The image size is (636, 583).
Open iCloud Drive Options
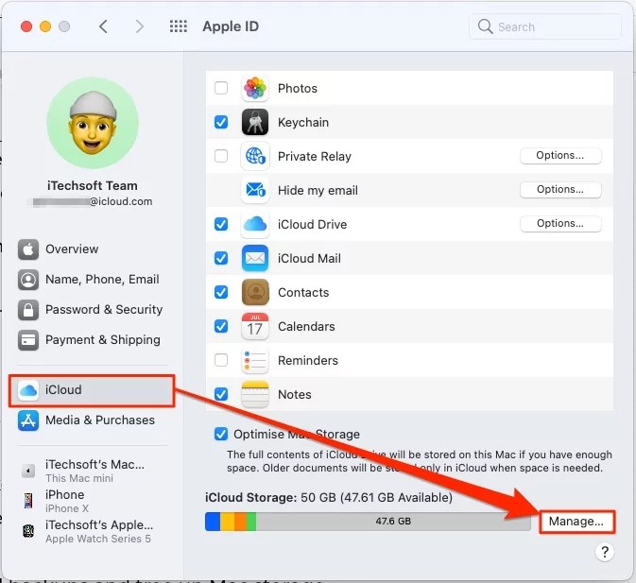click(x=560, y=224)
